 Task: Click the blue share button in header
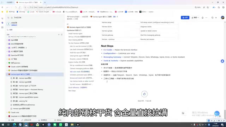coord(185,18)
